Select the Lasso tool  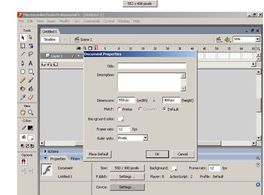click(x=31, y=54)
